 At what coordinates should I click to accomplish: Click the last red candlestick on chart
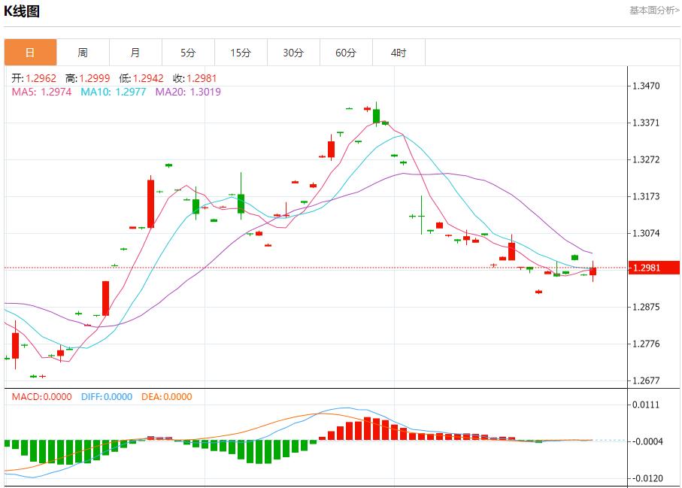point(593,271)
